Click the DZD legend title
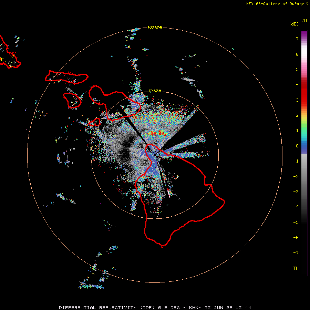 pos(303,21)
